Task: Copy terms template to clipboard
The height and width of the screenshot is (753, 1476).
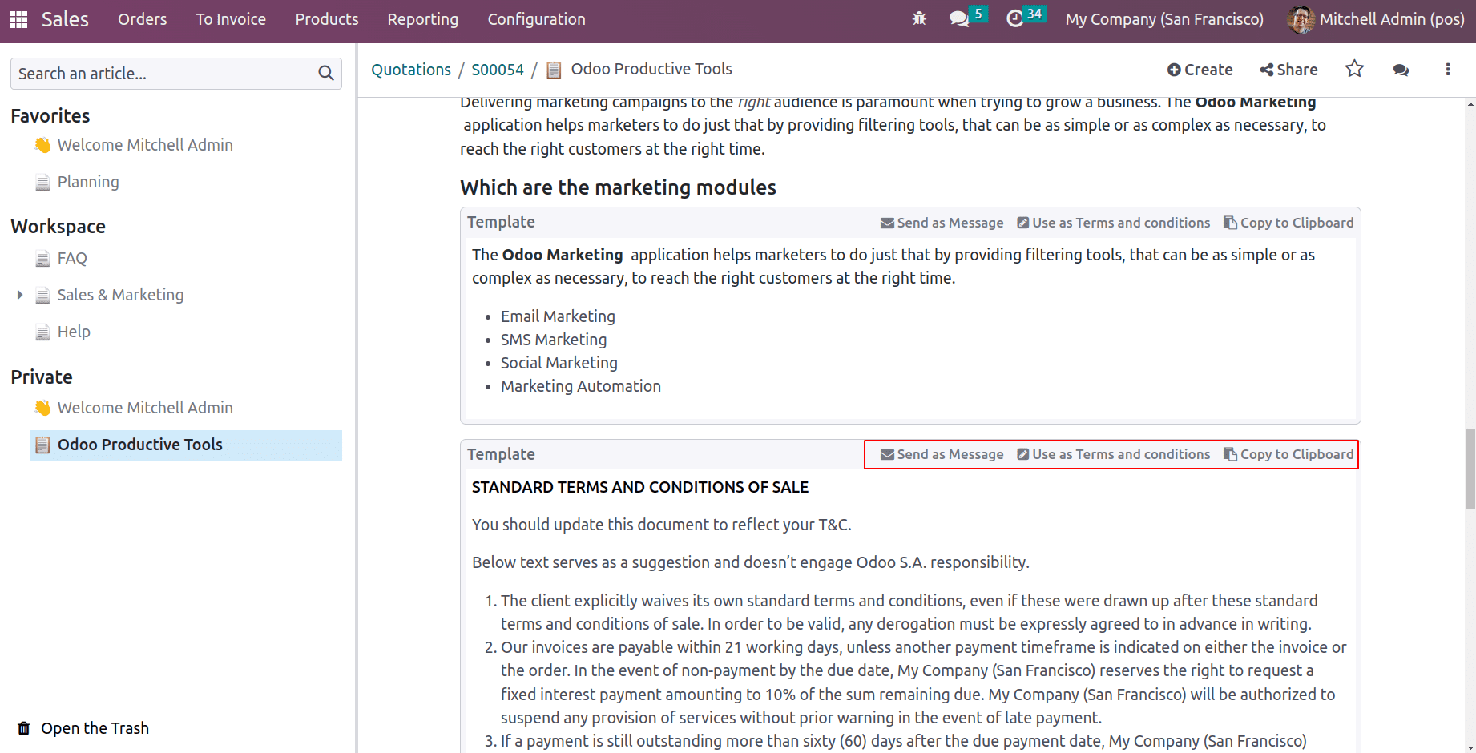Action: click(1288, 454)
